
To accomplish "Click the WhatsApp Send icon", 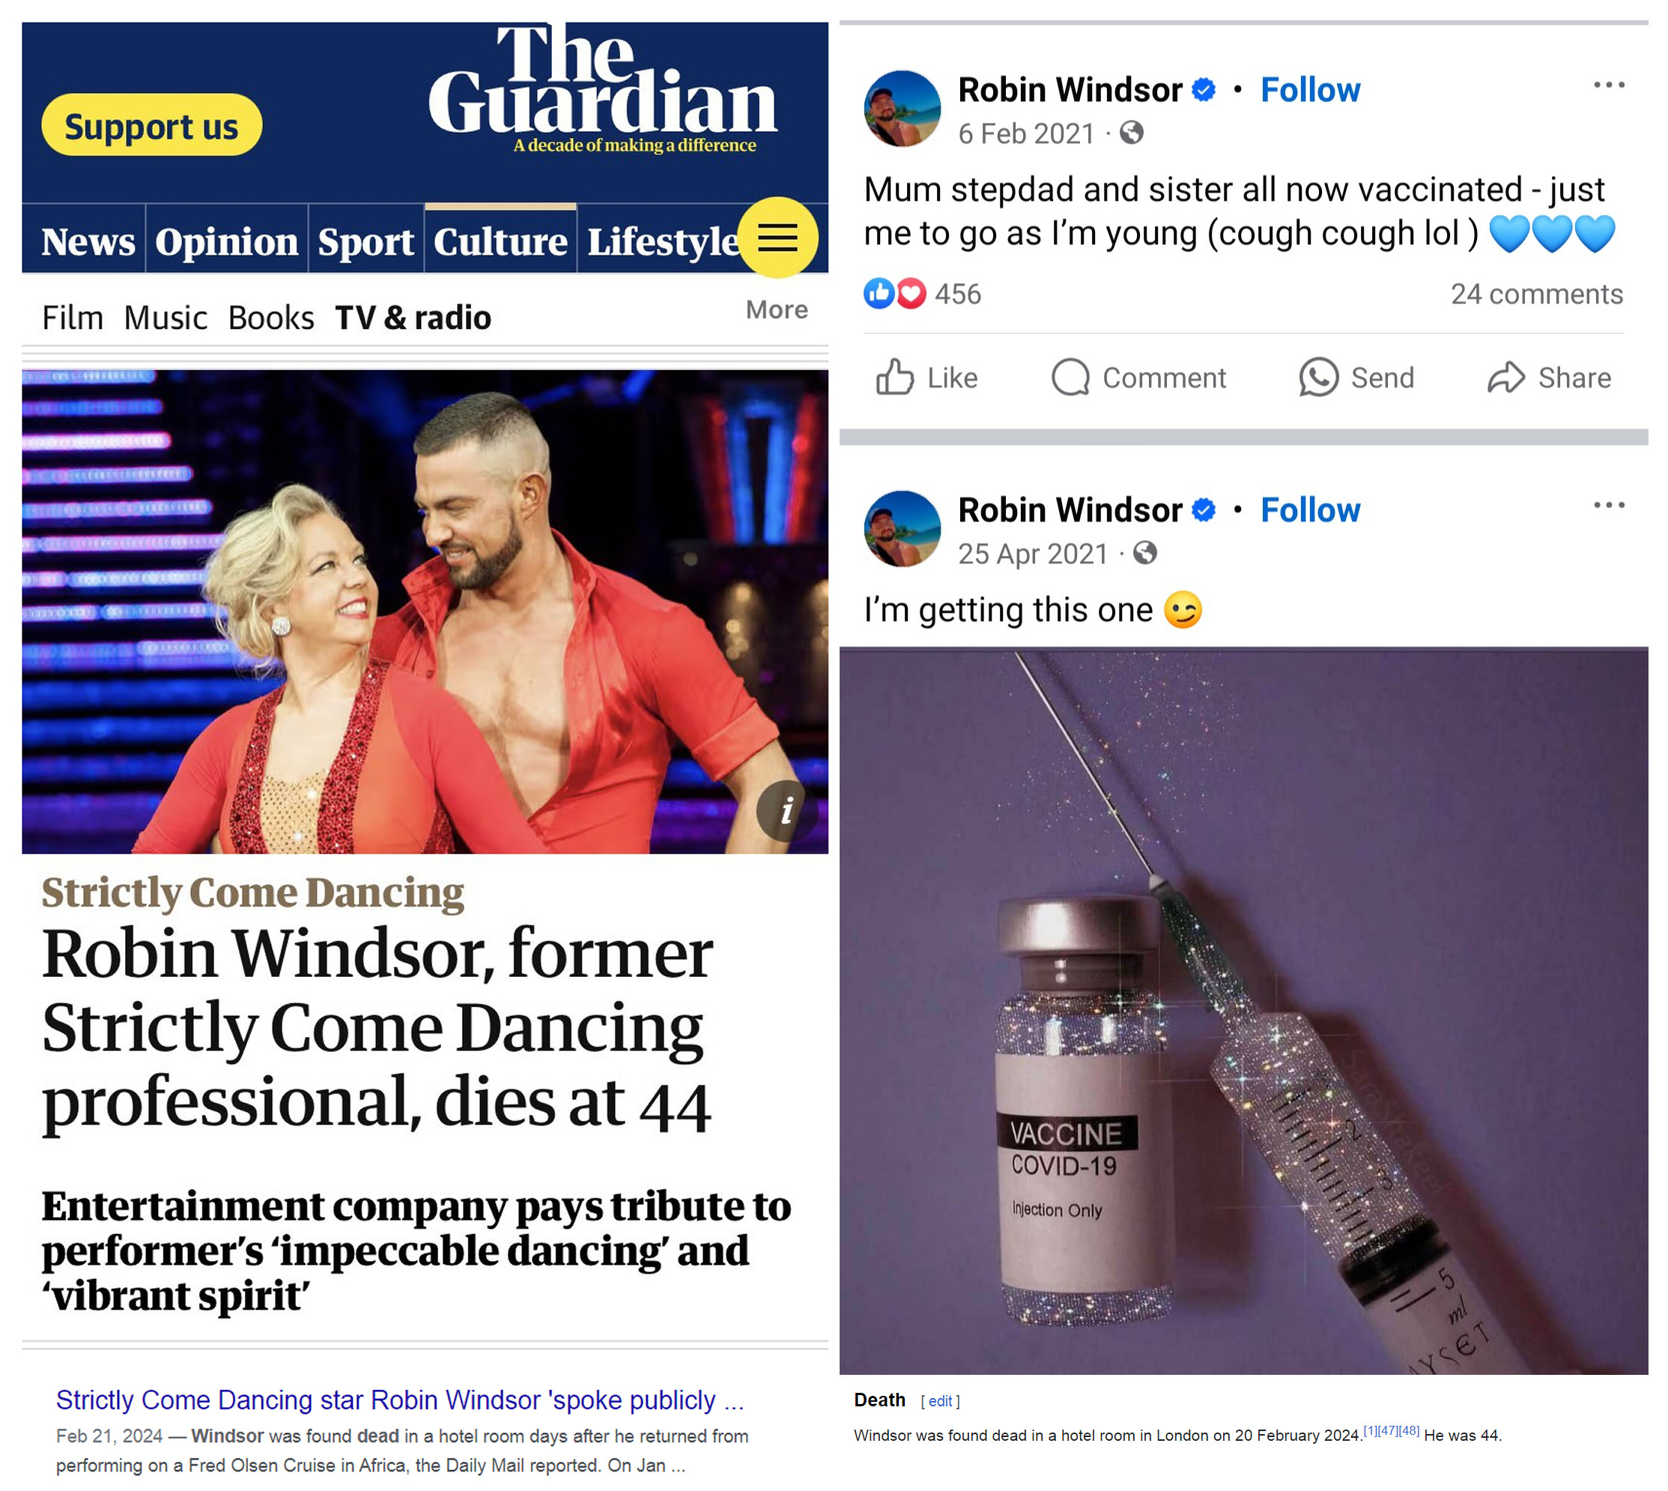I will click(1317, 378).
